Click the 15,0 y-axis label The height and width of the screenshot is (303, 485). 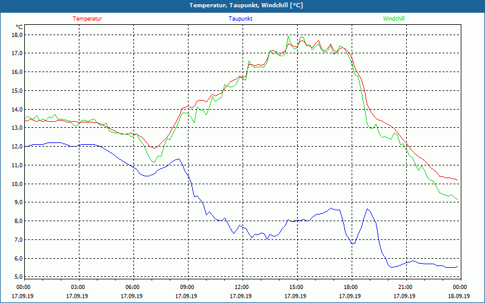18,90
